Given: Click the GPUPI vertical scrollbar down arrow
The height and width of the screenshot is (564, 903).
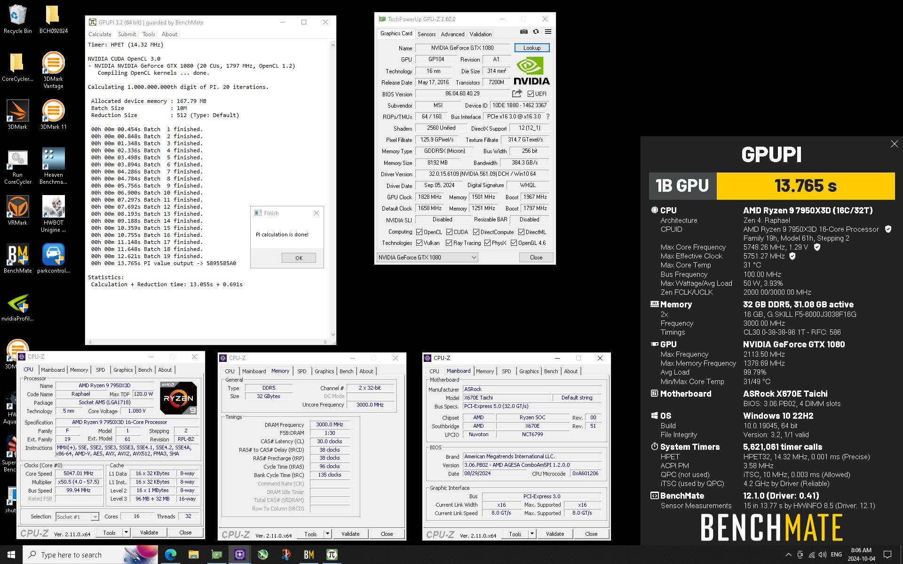Looking at the screenshot, I should [x=333, y=335].
